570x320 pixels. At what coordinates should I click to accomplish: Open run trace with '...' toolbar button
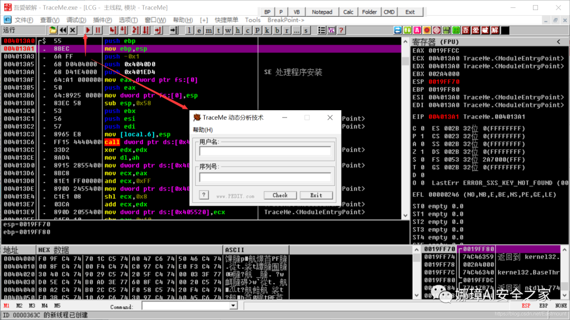[297, 30]
